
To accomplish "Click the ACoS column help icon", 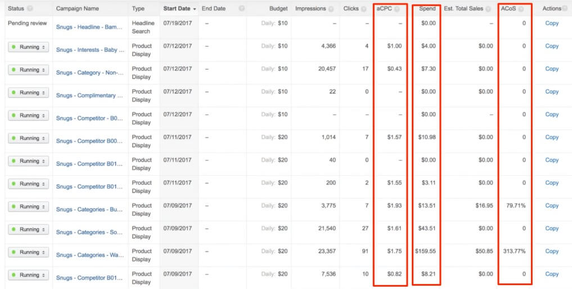I will (521, 9).
